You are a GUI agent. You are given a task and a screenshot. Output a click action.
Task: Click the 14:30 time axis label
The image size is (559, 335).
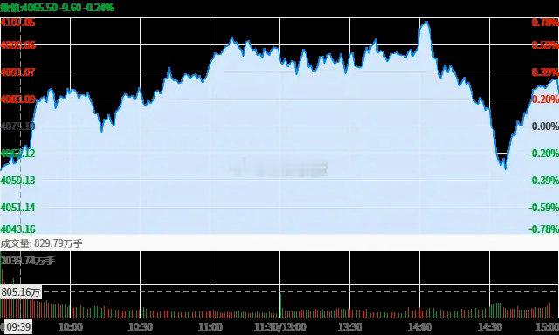pos(490,327)
